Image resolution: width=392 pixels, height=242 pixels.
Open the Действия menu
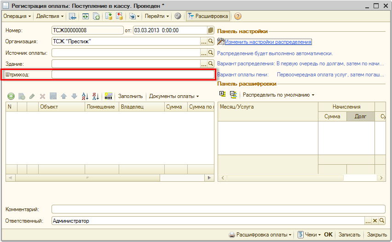50,16
